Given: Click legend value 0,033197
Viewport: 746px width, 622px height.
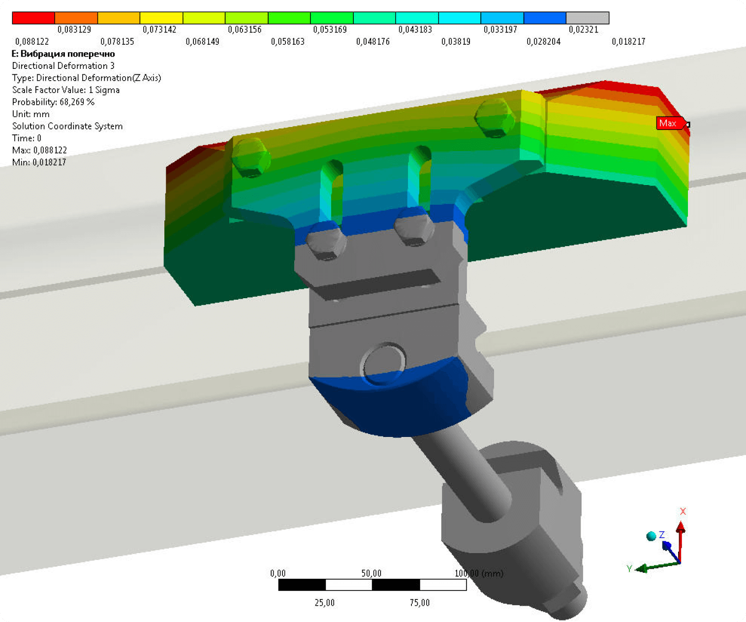Looking at the screenshot, I should point(500,30).
